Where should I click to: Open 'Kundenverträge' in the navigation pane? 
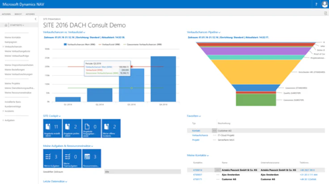[13, 106]
